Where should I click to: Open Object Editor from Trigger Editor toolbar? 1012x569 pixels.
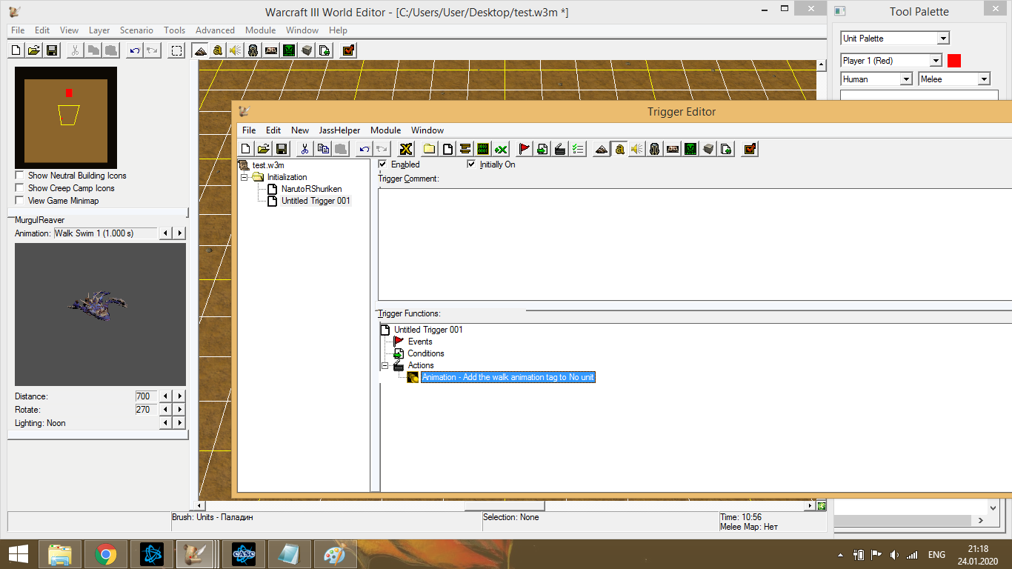point(655,149)
